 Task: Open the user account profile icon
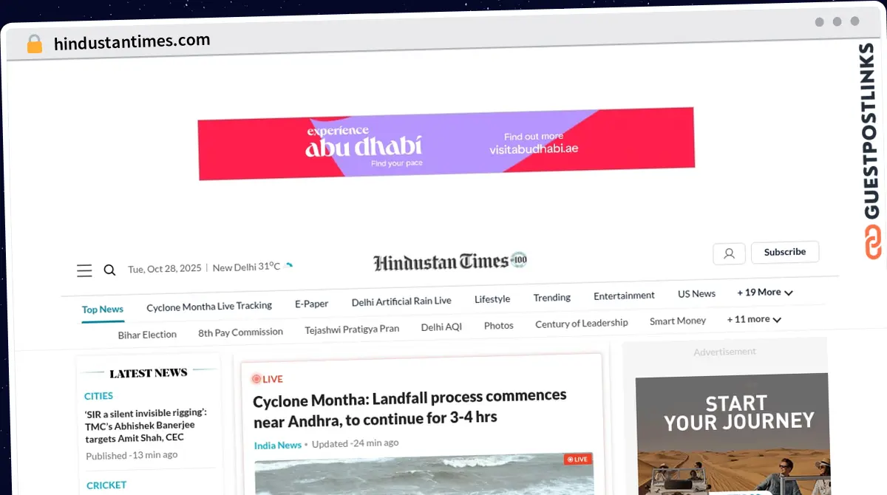728,253
